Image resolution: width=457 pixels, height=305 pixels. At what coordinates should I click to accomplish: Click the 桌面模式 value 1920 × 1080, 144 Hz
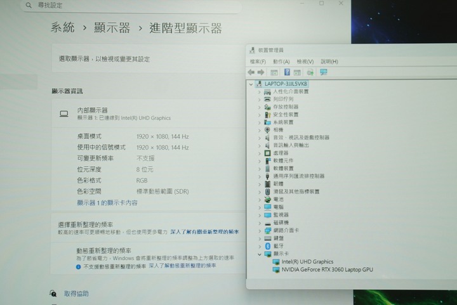[x=162, y=136]
